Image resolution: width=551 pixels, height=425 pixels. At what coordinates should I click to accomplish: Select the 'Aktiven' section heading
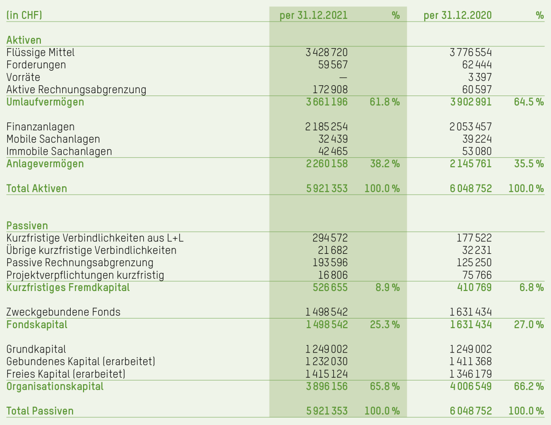pyautogui.click(x=24, y=40)
